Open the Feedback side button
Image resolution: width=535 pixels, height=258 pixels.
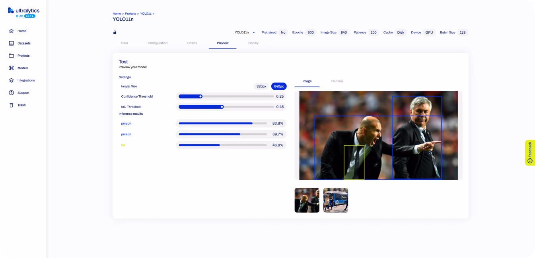click(530, 153)
